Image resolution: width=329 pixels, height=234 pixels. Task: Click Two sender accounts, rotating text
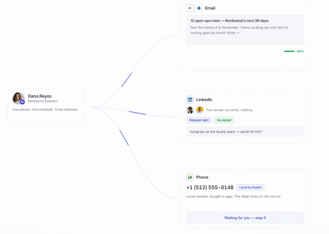point(229,110)
